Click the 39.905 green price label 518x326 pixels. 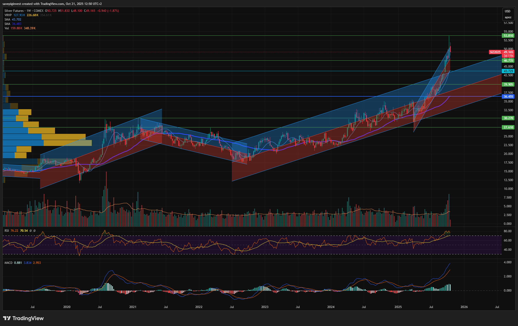(508, 85)
